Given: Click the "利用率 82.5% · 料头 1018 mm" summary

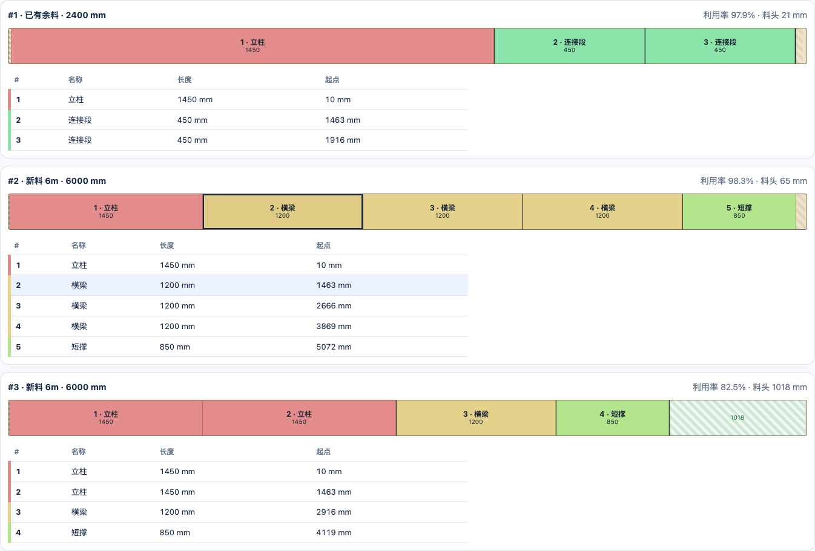Looking at the screenshot, I should click(x=750, y=387).
